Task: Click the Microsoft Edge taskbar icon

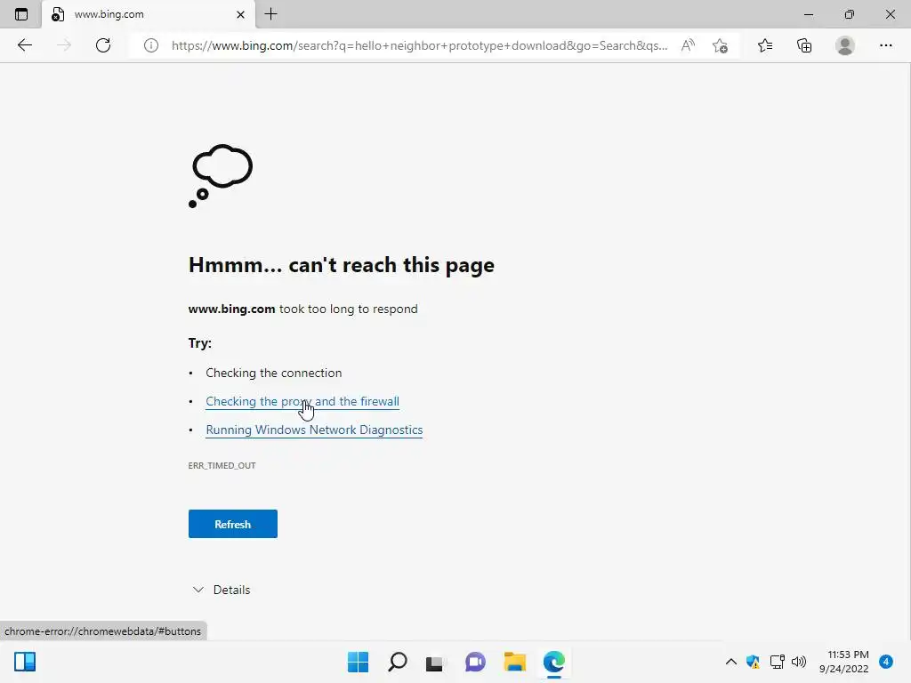Action: (553, 662)
